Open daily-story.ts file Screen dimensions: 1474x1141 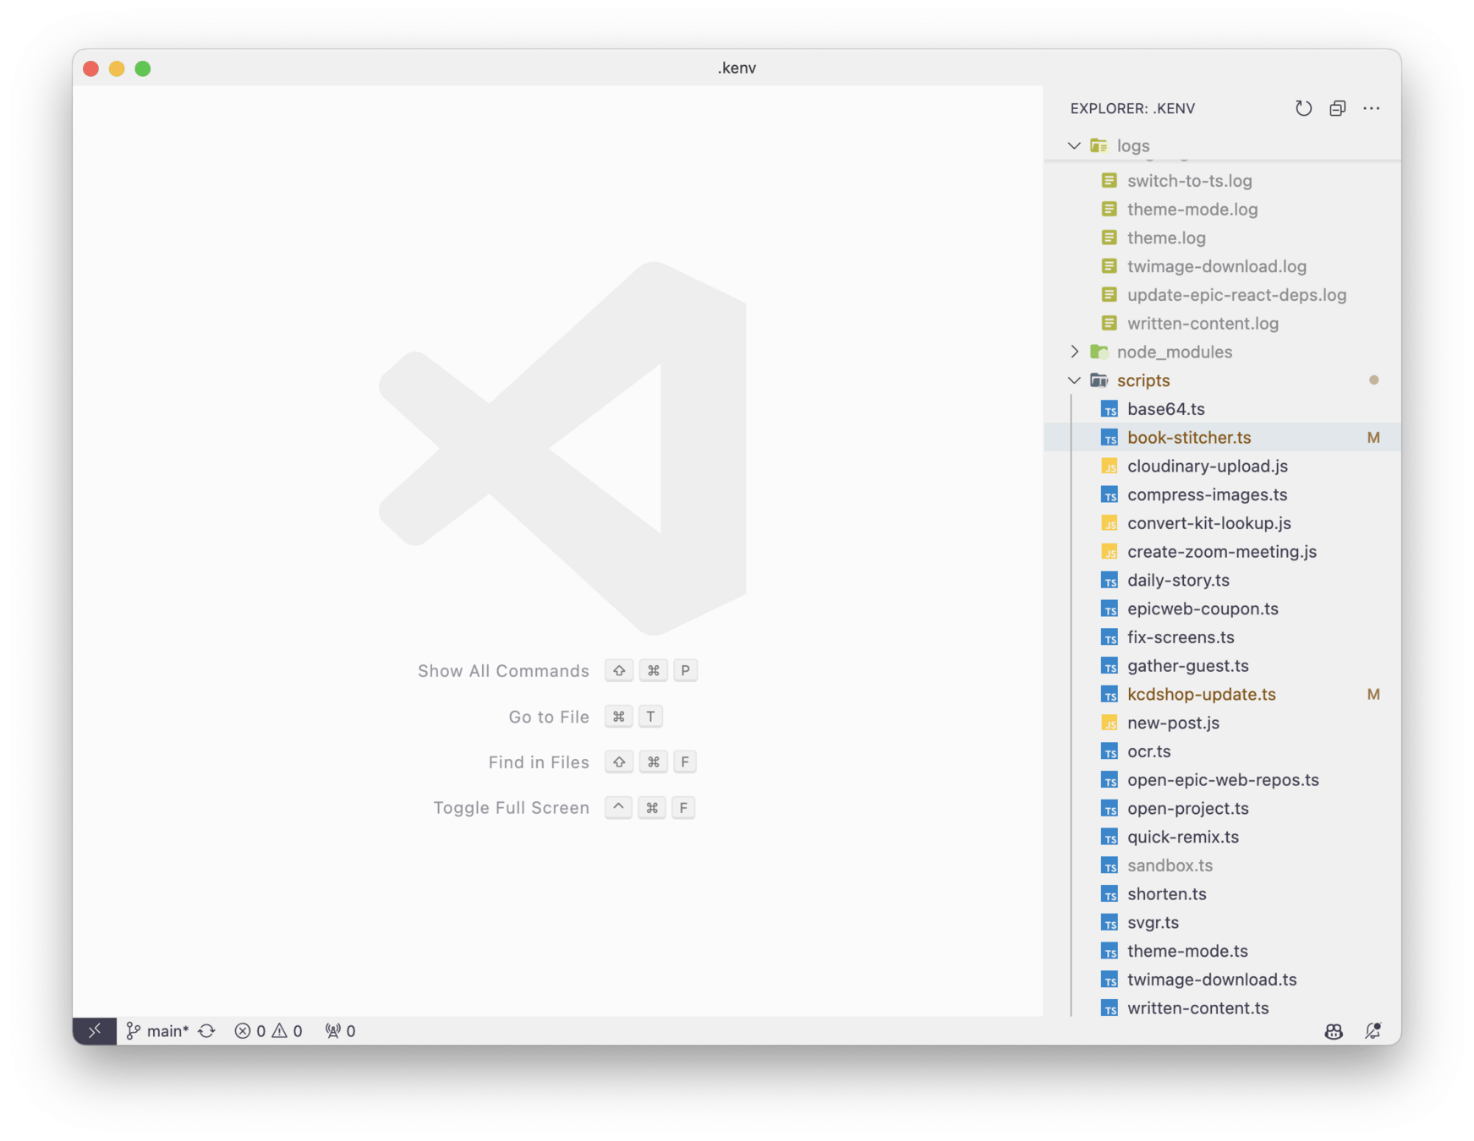1223,580
